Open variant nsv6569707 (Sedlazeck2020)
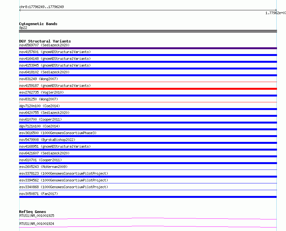 (x=44, y=45)
